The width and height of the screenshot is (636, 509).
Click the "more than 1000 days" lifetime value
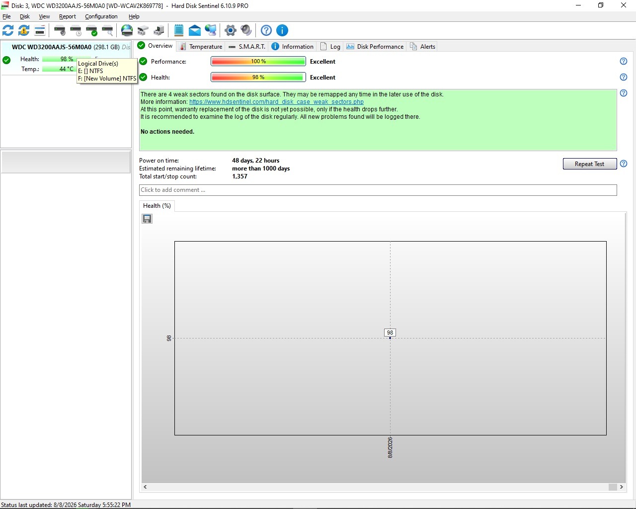(261, 169)
